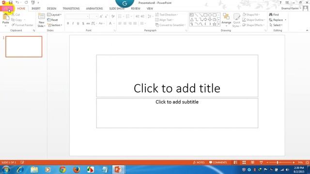The height and width of the screenshot is (174, 310).
Task: Open the Select dropdown in Editing
Action: click(276, 25)
